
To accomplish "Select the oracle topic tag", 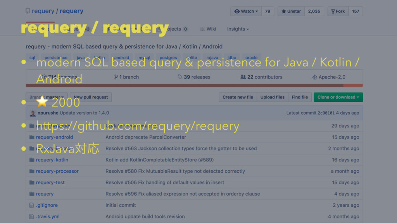I will (251, 58).
